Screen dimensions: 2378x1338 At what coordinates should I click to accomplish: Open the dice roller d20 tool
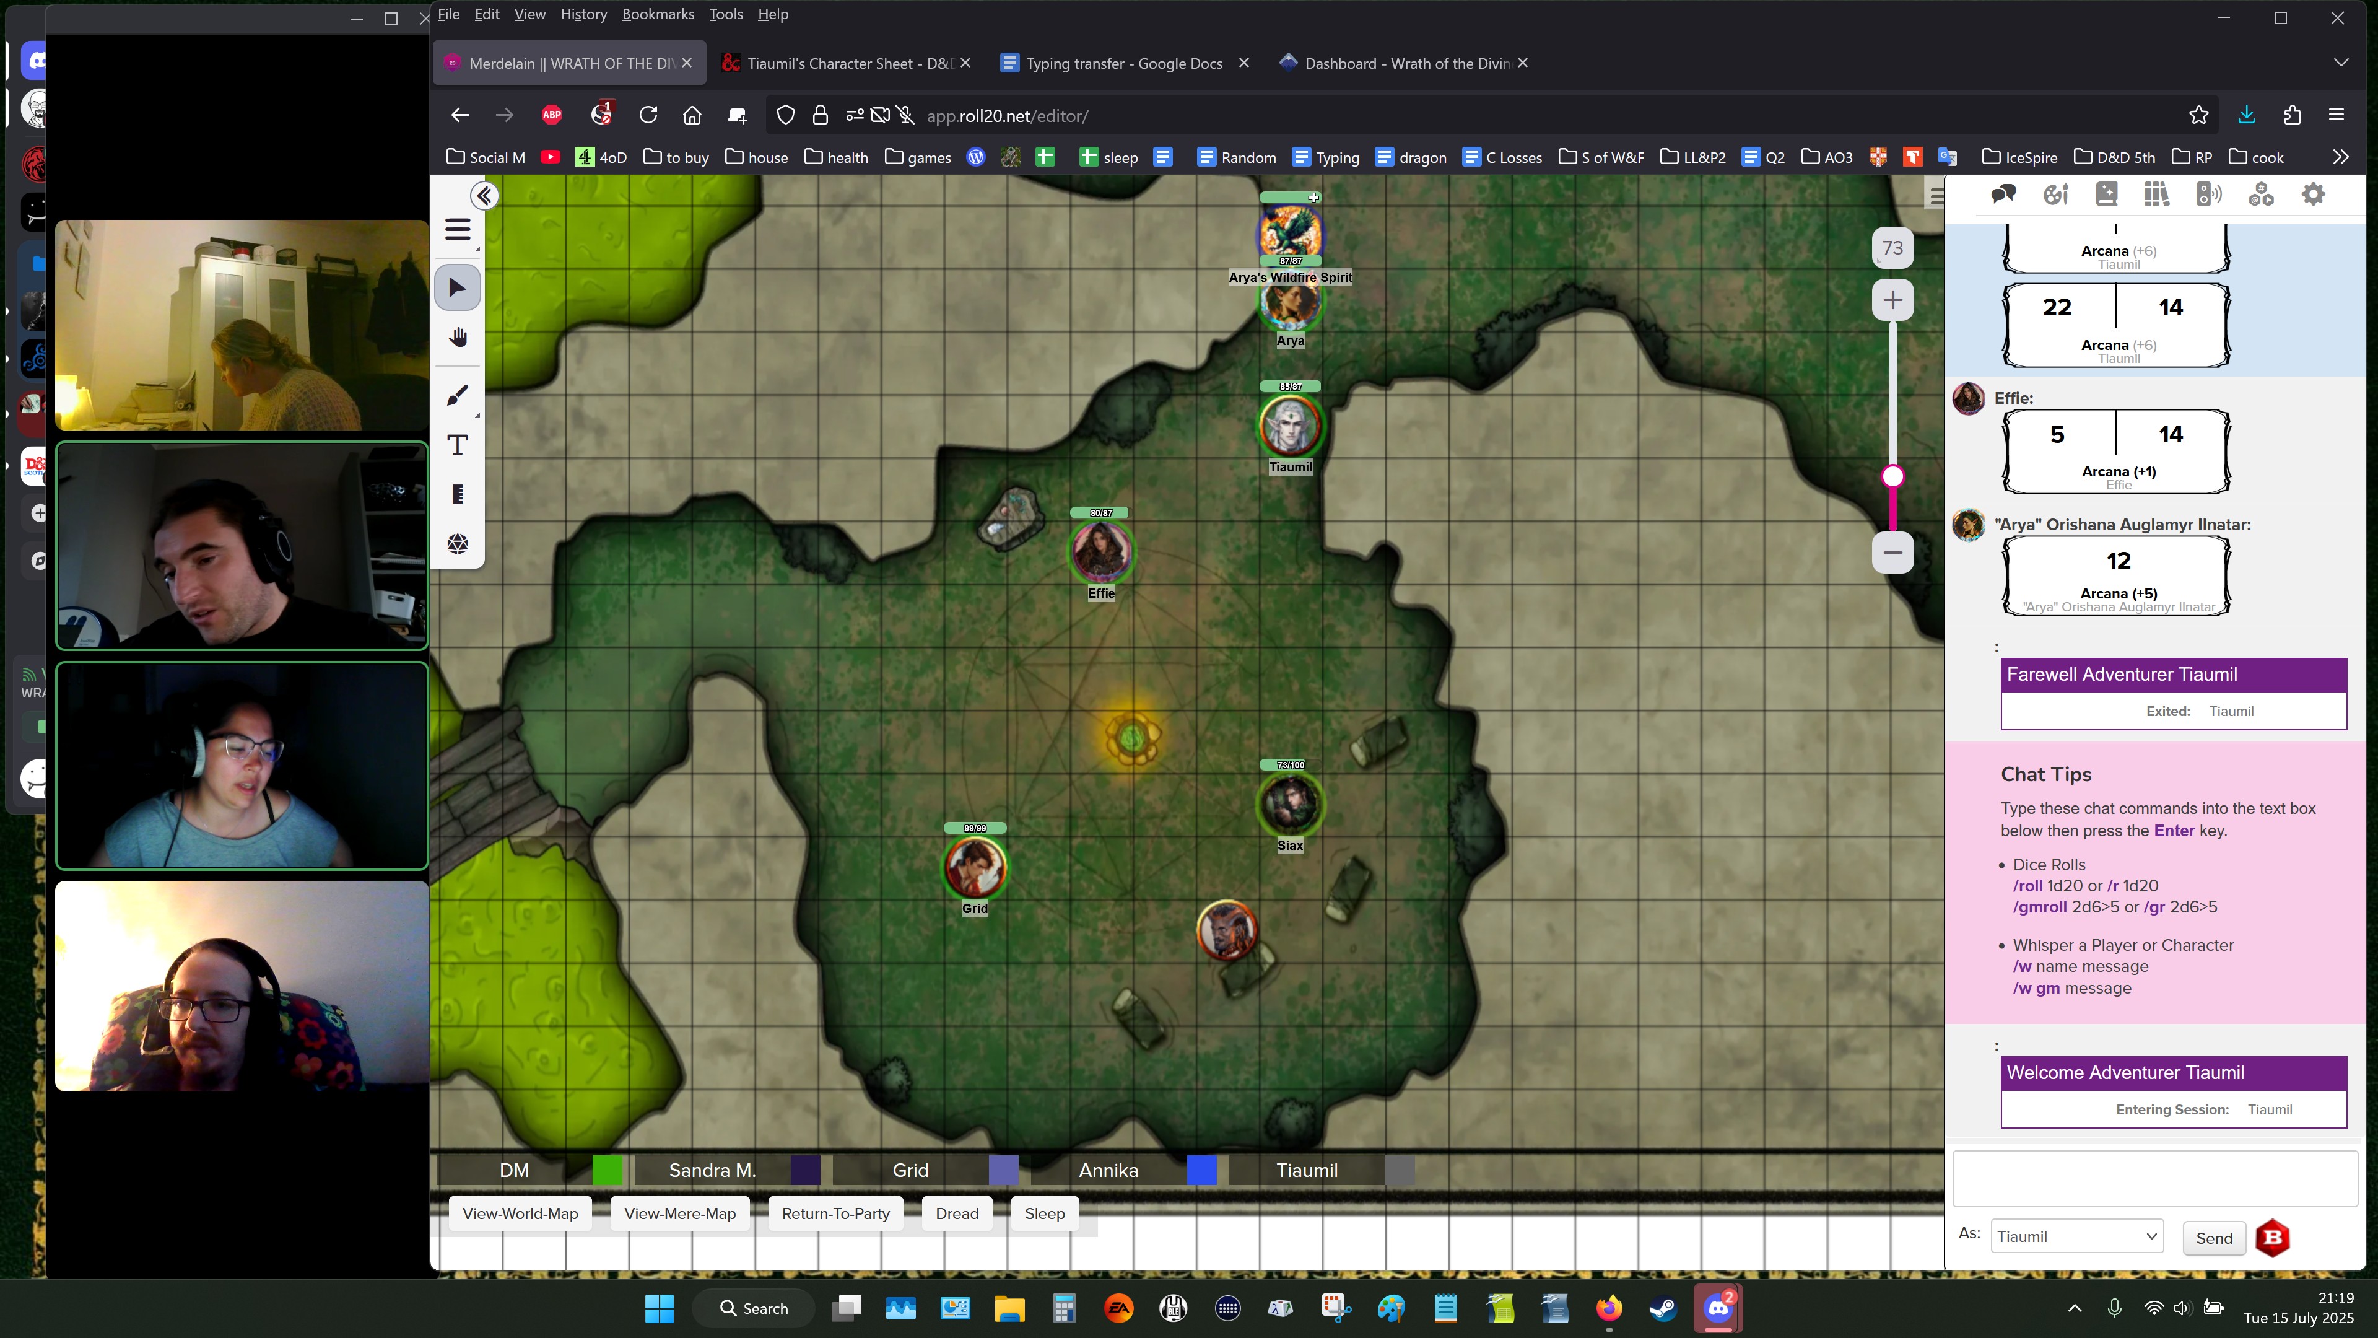458,544
